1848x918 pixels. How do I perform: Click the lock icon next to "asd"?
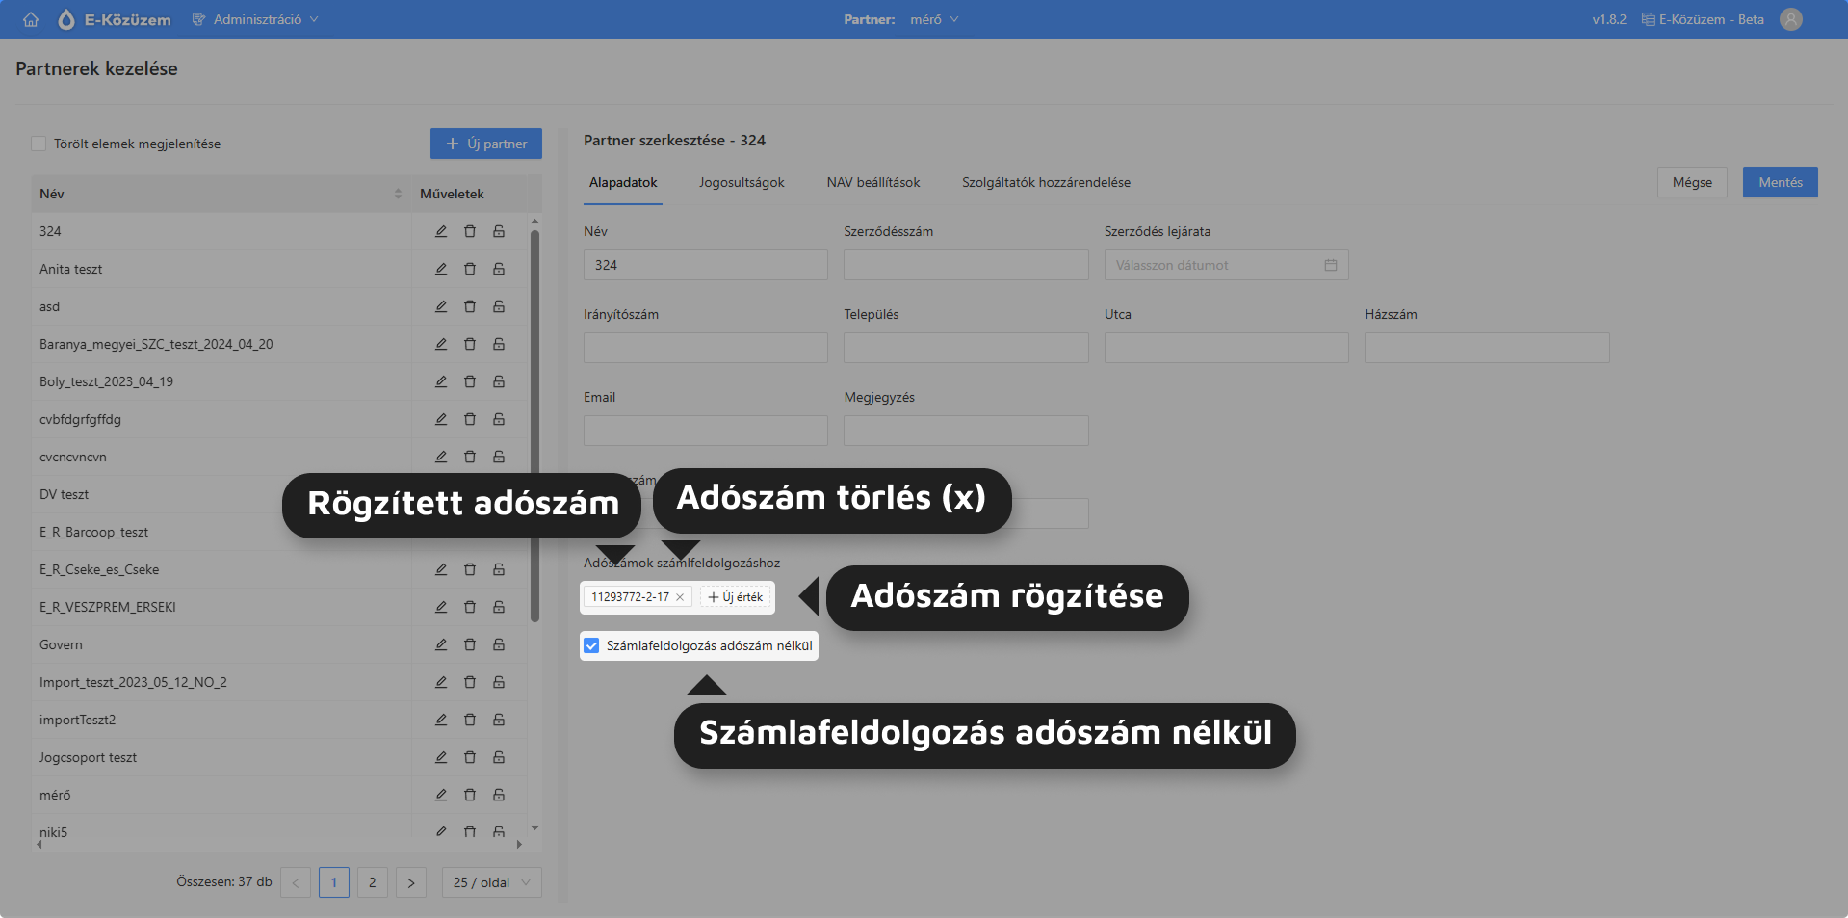[499, 306]
